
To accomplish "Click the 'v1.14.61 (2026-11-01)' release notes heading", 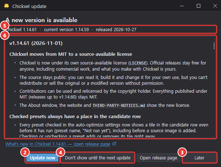I will click(36, 43).
